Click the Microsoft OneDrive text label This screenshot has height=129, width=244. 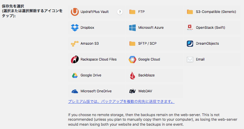[96, 91]
